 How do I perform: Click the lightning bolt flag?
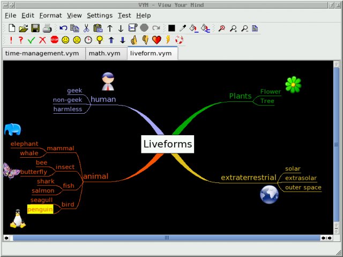168,40
